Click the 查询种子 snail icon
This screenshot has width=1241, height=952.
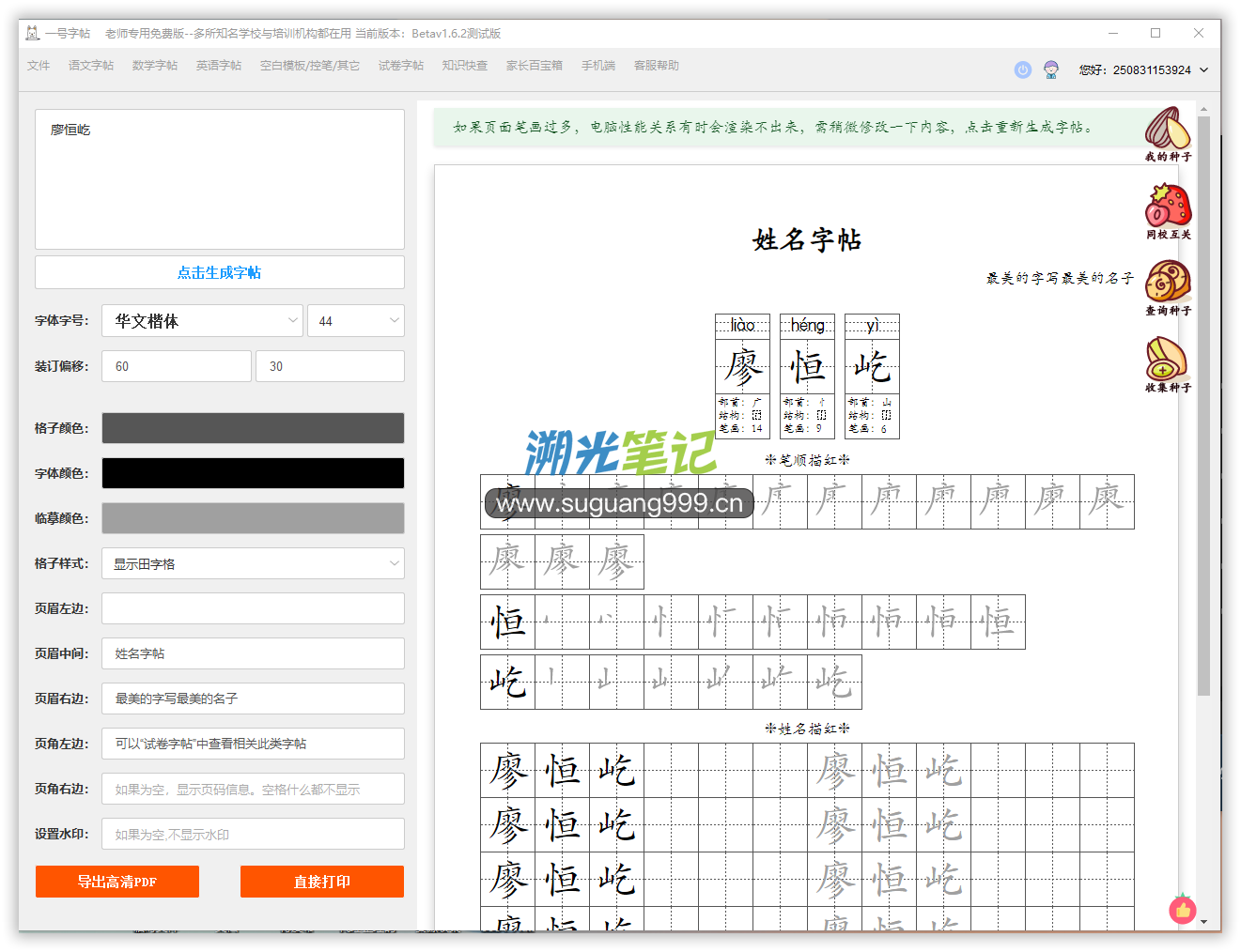pos(1168,283)
